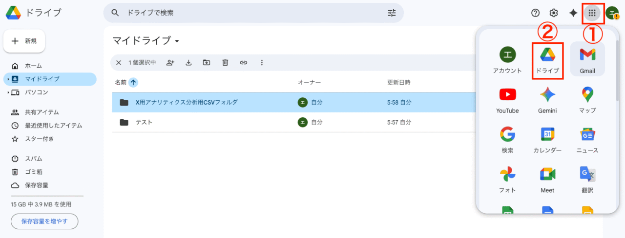625x238 pixels.
Task: Click the download icon in selection toolbar
Action: click(188, 63)
